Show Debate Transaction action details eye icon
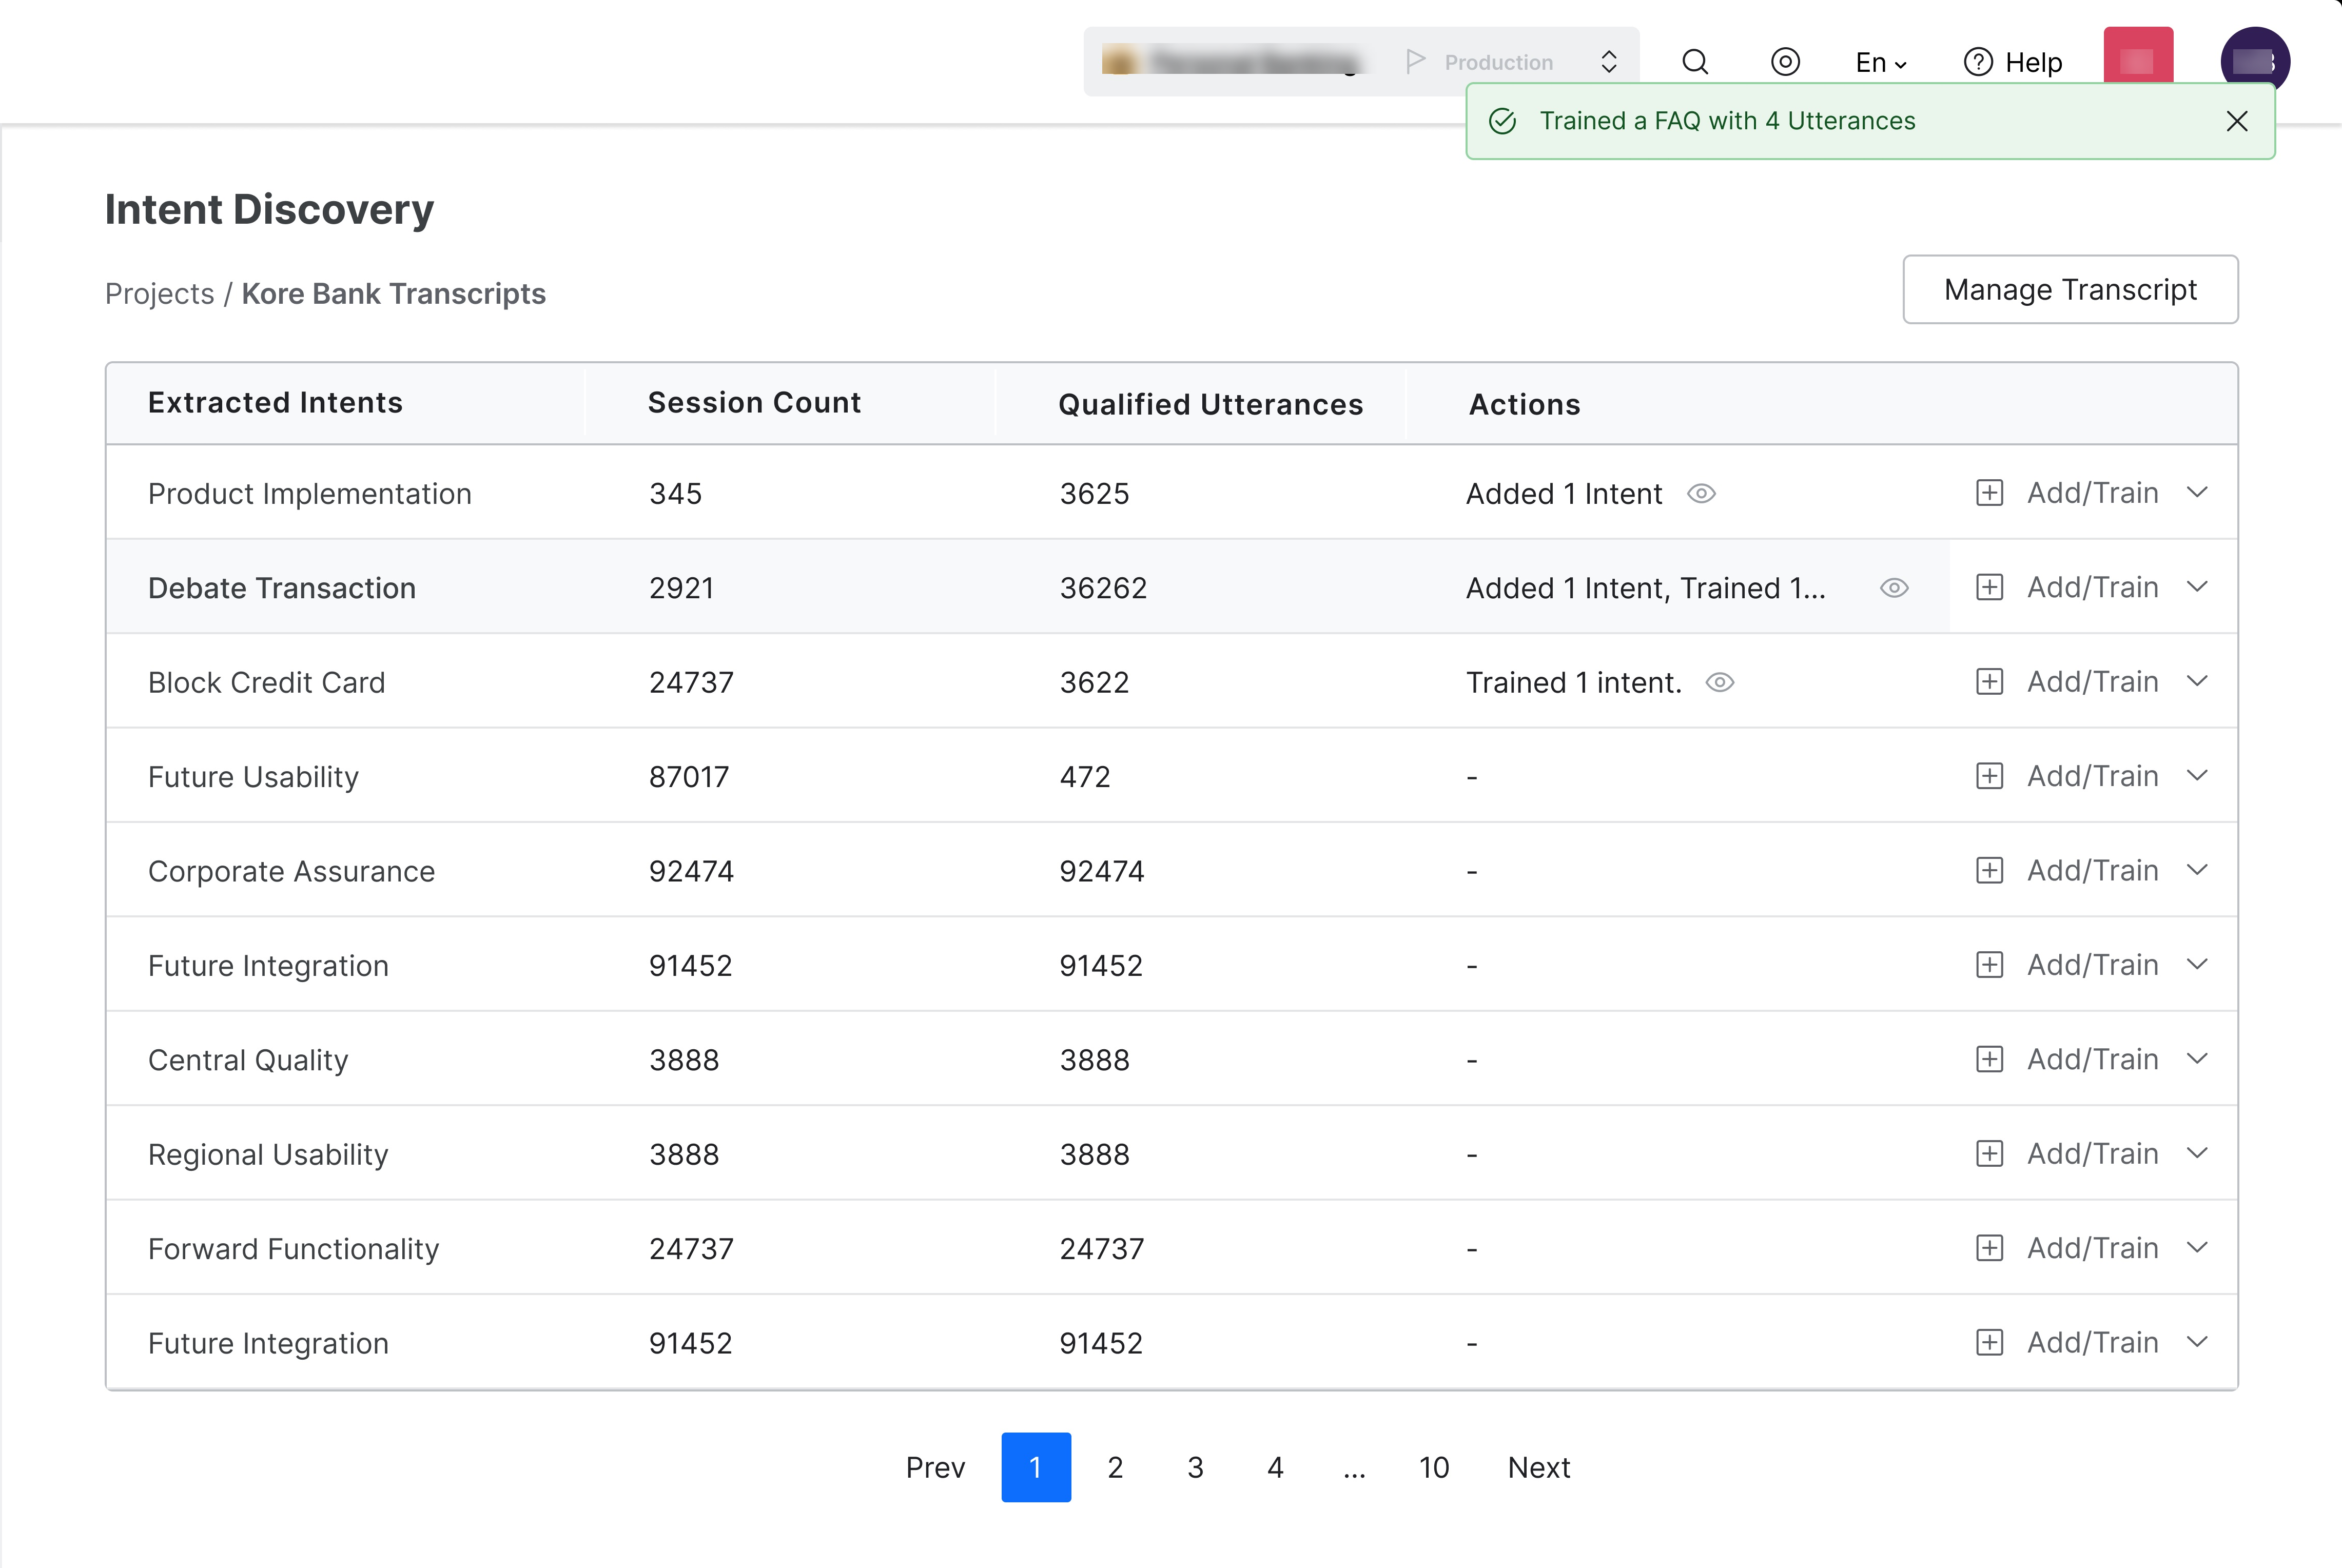This screenshot has height=1568, width=2342. pyautogui.click(x=1894, y=588)
